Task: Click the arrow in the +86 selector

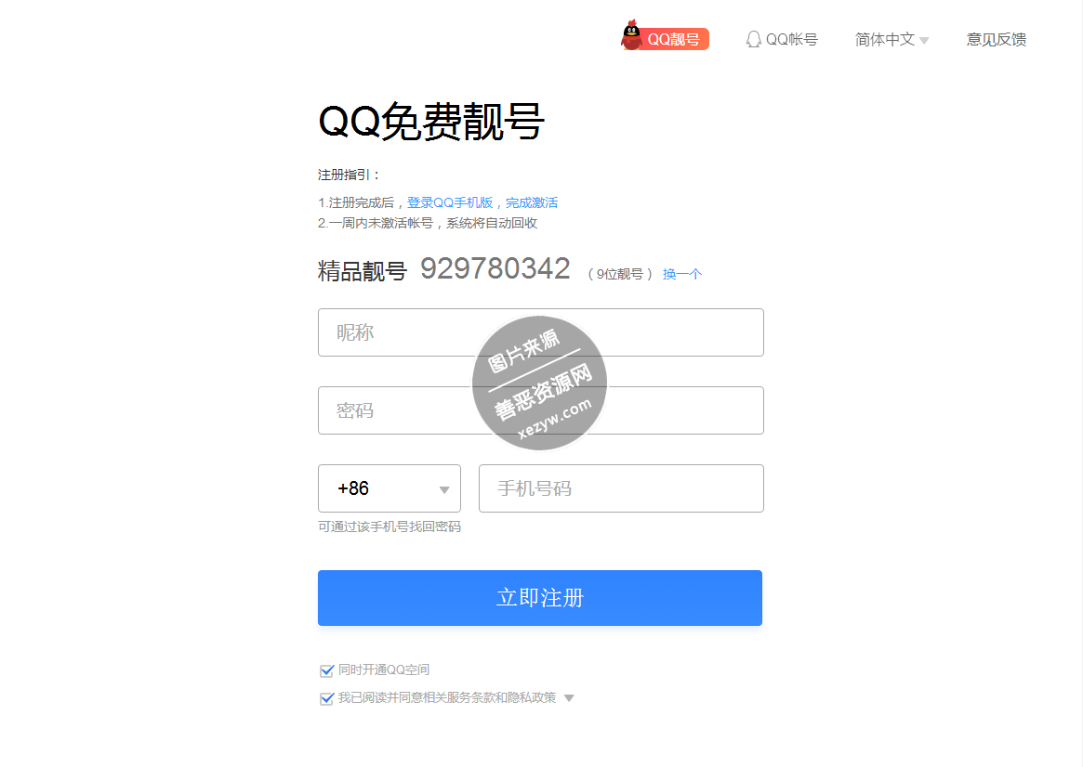Action: coord(444,489)
